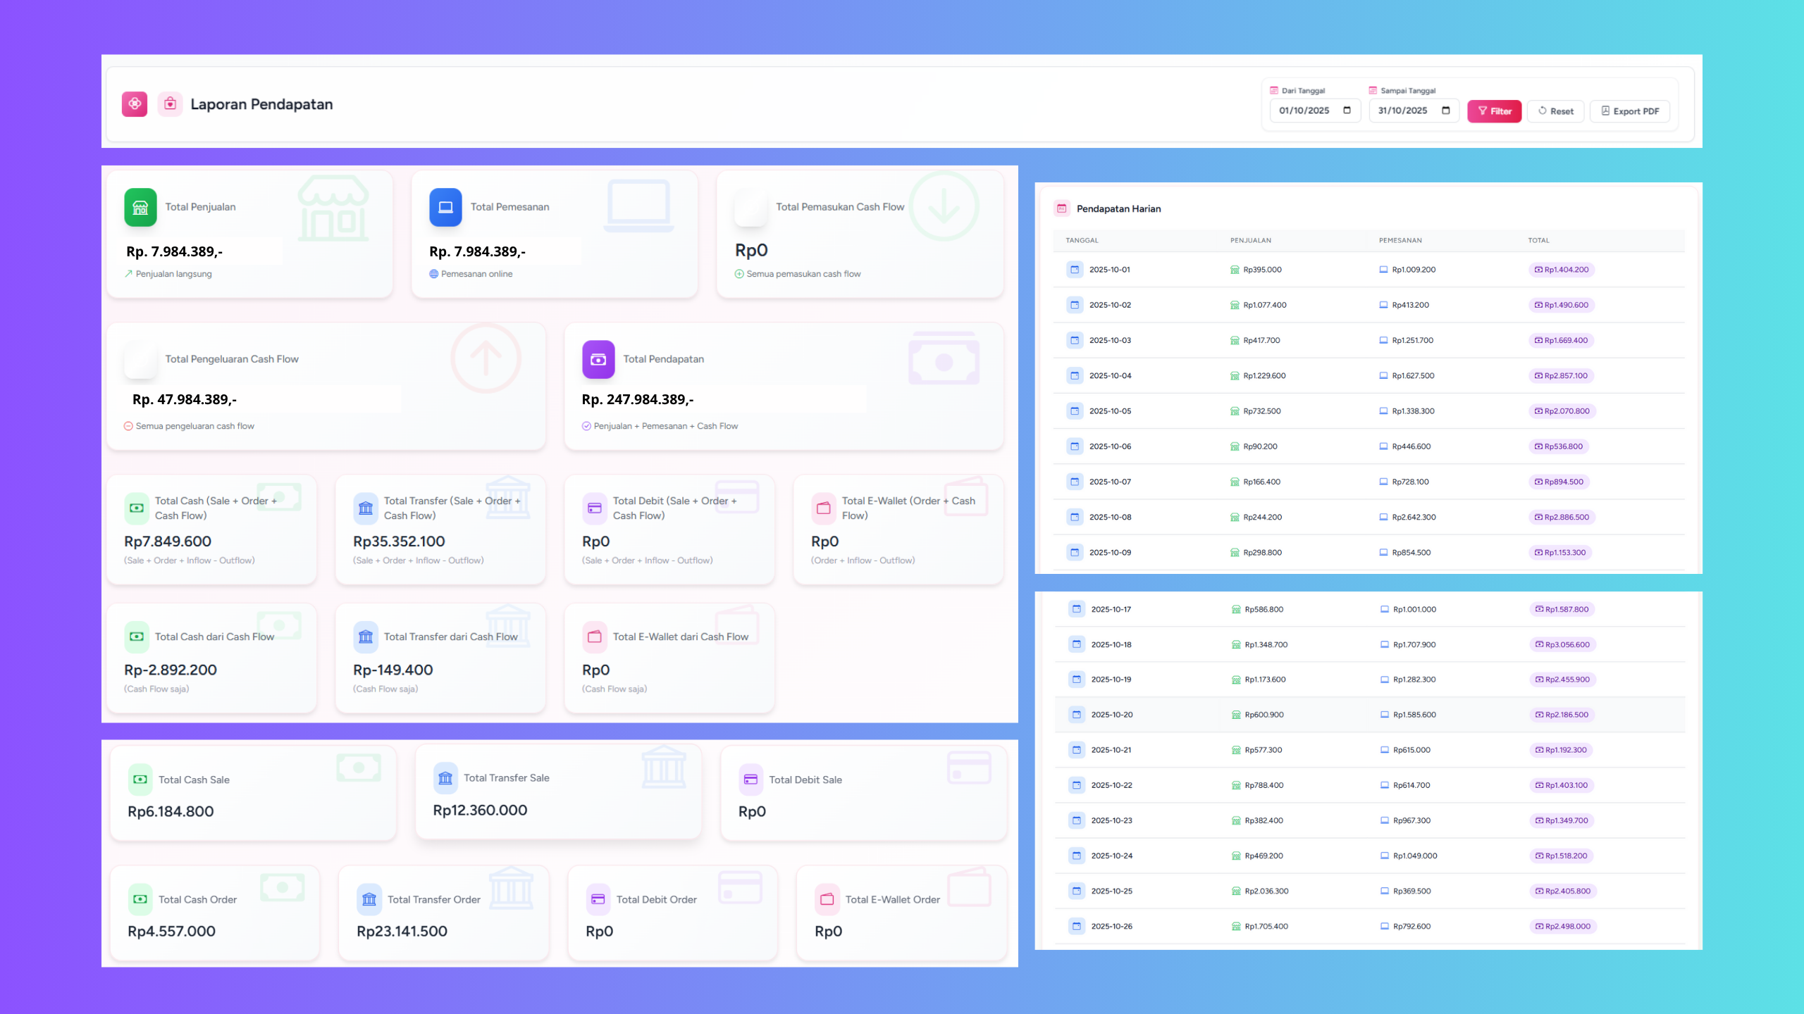Click the Laporan Pendapatan bag icon
Image resolution: width=1804 pixels, height=1014 pixels.
point(170,104)
